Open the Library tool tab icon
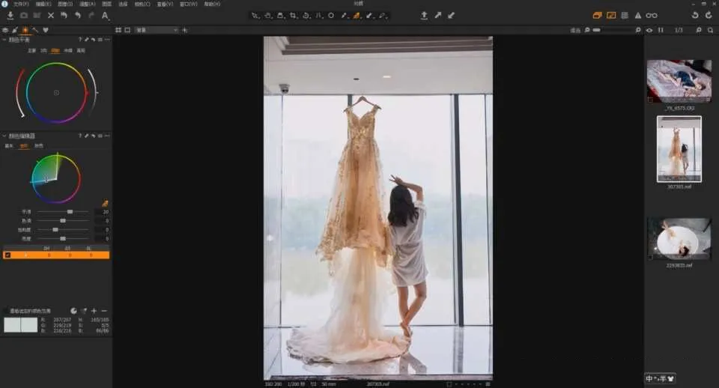Viewport: 719px width, 388px height. click(5, 30)
